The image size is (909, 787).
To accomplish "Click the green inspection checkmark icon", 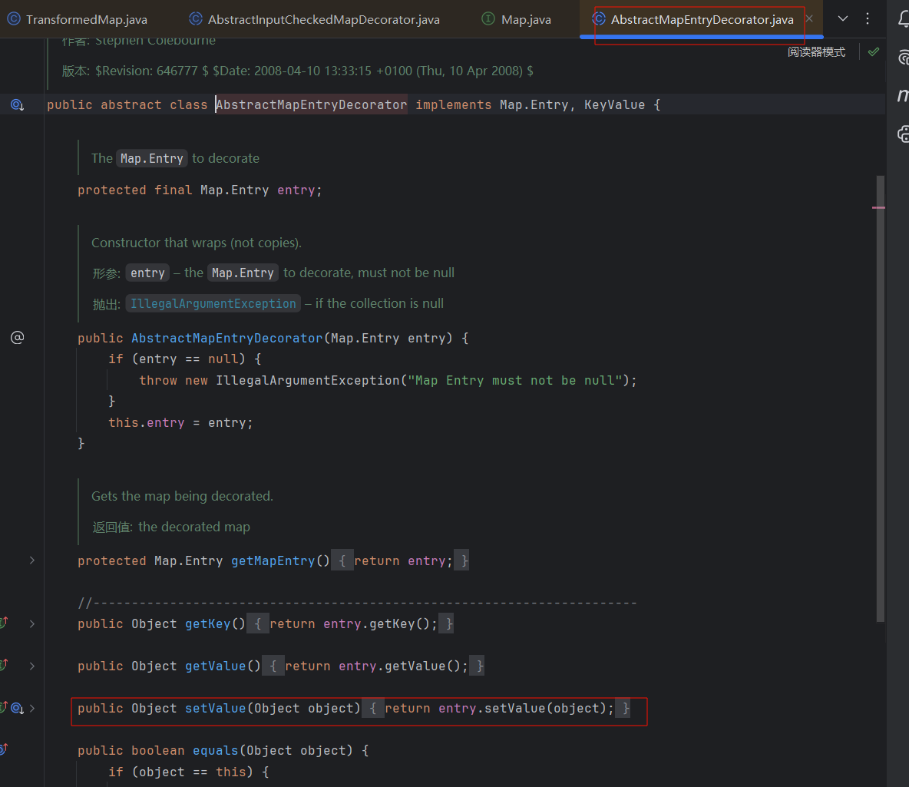I will click(873, 52).
